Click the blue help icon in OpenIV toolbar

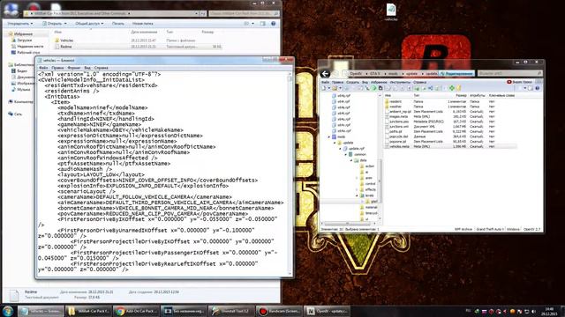point(538,88)
